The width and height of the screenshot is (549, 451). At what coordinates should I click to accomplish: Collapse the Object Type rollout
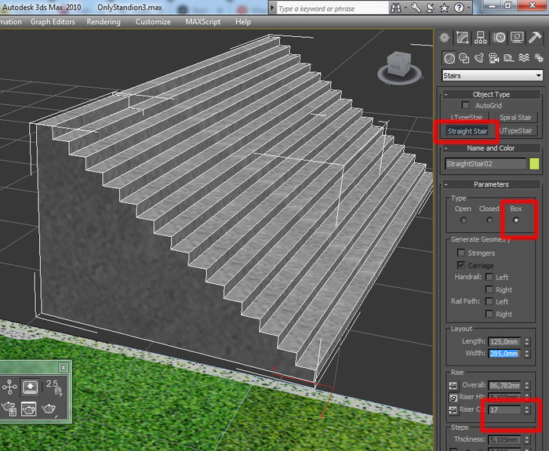click(x=492, y=94)
